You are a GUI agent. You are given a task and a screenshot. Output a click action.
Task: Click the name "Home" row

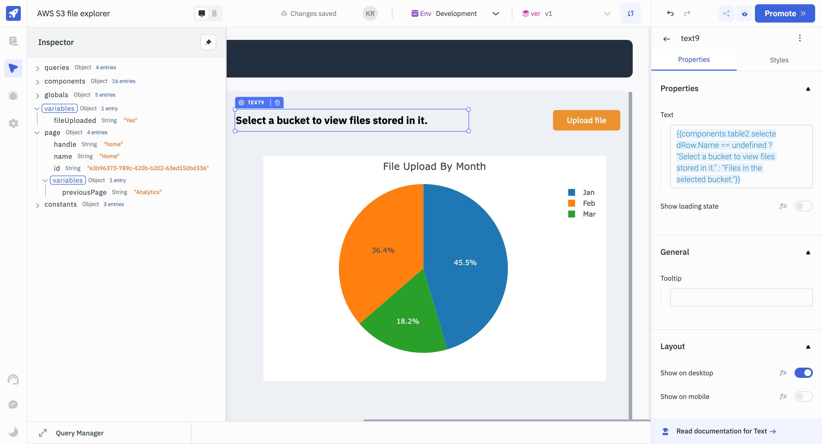point(86,156)
